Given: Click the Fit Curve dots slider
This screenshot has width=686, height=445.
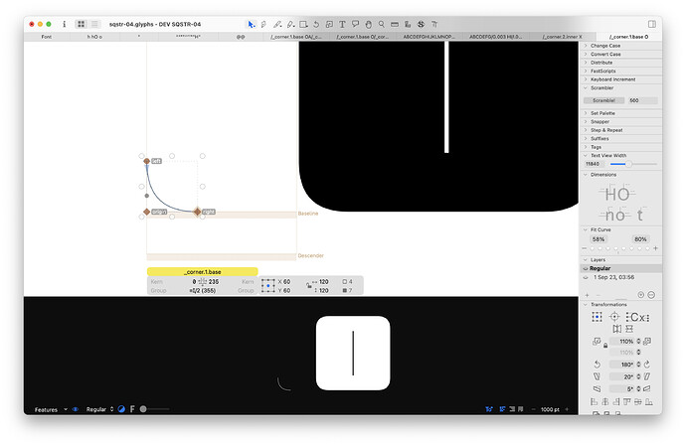Looking at the screenshot, I should pos(620,248).
